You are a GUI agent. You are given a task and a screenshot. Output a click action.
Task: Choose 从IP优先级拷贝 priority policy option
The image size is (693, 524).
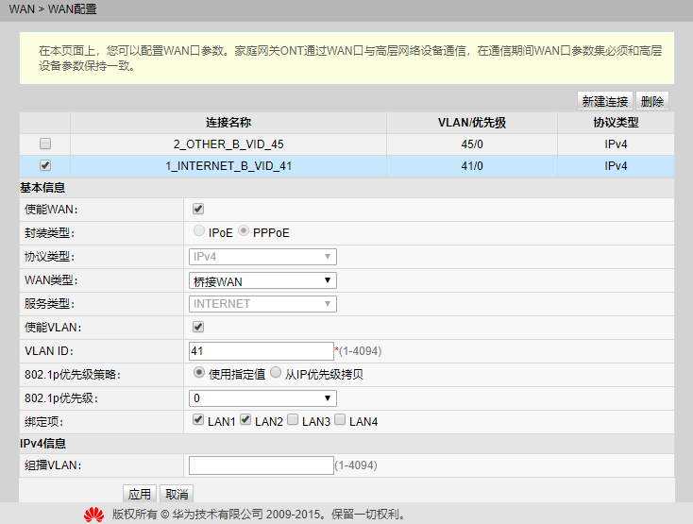tap(276, 373)
